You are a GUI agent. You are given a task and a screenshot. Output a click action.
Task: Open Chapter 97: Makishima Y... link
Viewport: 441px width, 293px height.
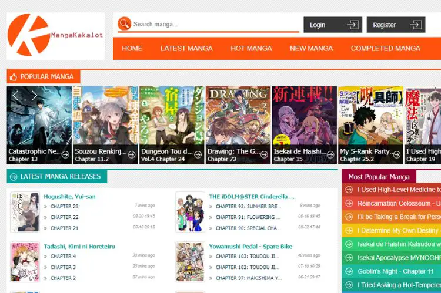[x=249, y=278]
